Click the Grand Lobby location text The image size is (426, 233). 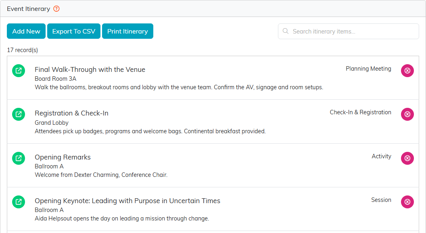[52, 123]
